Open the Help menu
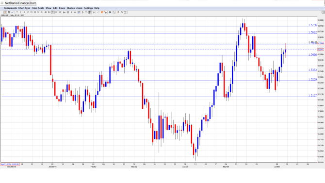The image size is (325, 183). point(97,8)
